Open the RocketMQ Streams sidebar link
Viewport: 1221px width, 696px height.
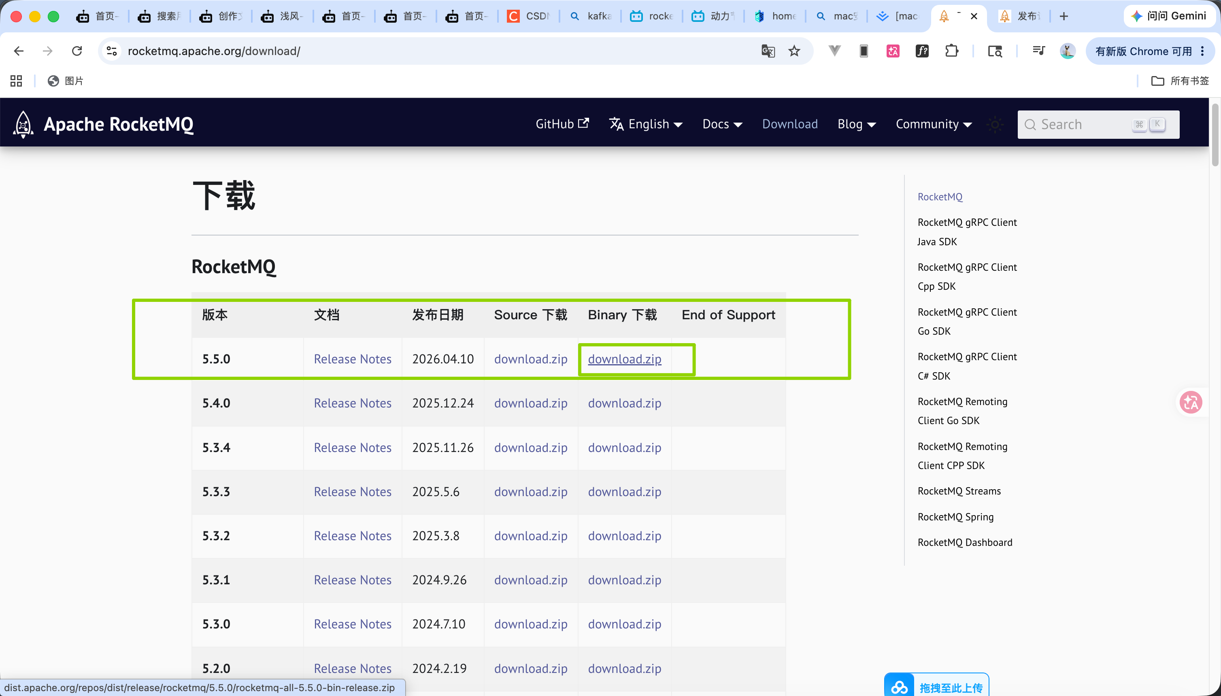(x=959, y=491)
